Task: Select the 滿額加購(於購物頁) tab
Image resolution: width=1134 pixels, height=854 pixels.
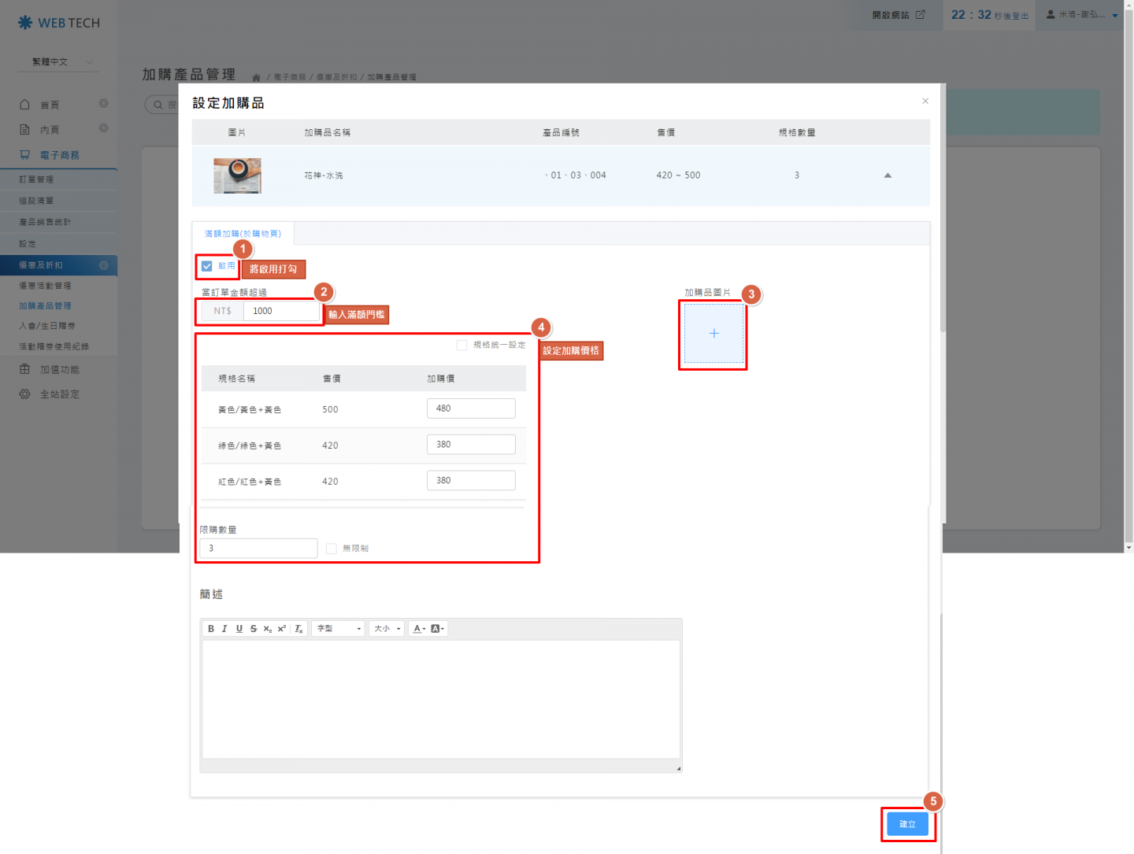Action: pyautogui.click(x=243, y=234)
